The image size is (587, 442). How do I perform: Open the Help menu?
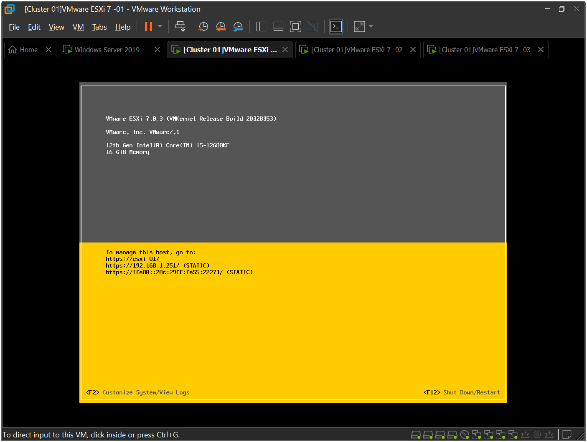[123, 27]
